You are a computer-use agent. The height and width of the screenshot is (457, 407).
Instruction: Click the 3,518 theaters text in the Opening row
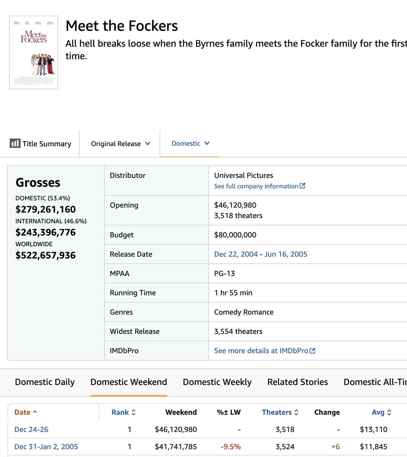pyautogui.click(x=238, y=216)
